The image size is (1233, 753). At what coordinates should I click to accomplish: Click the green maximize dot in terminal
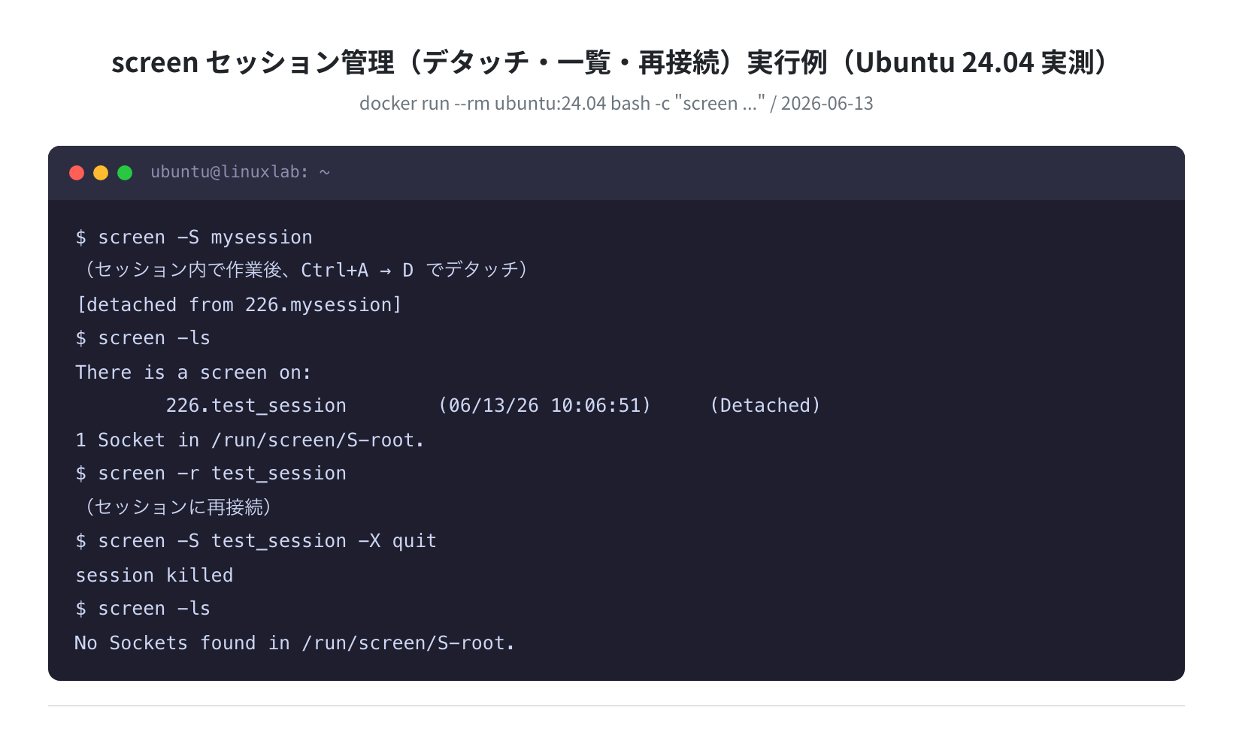(x=125, y=173)
